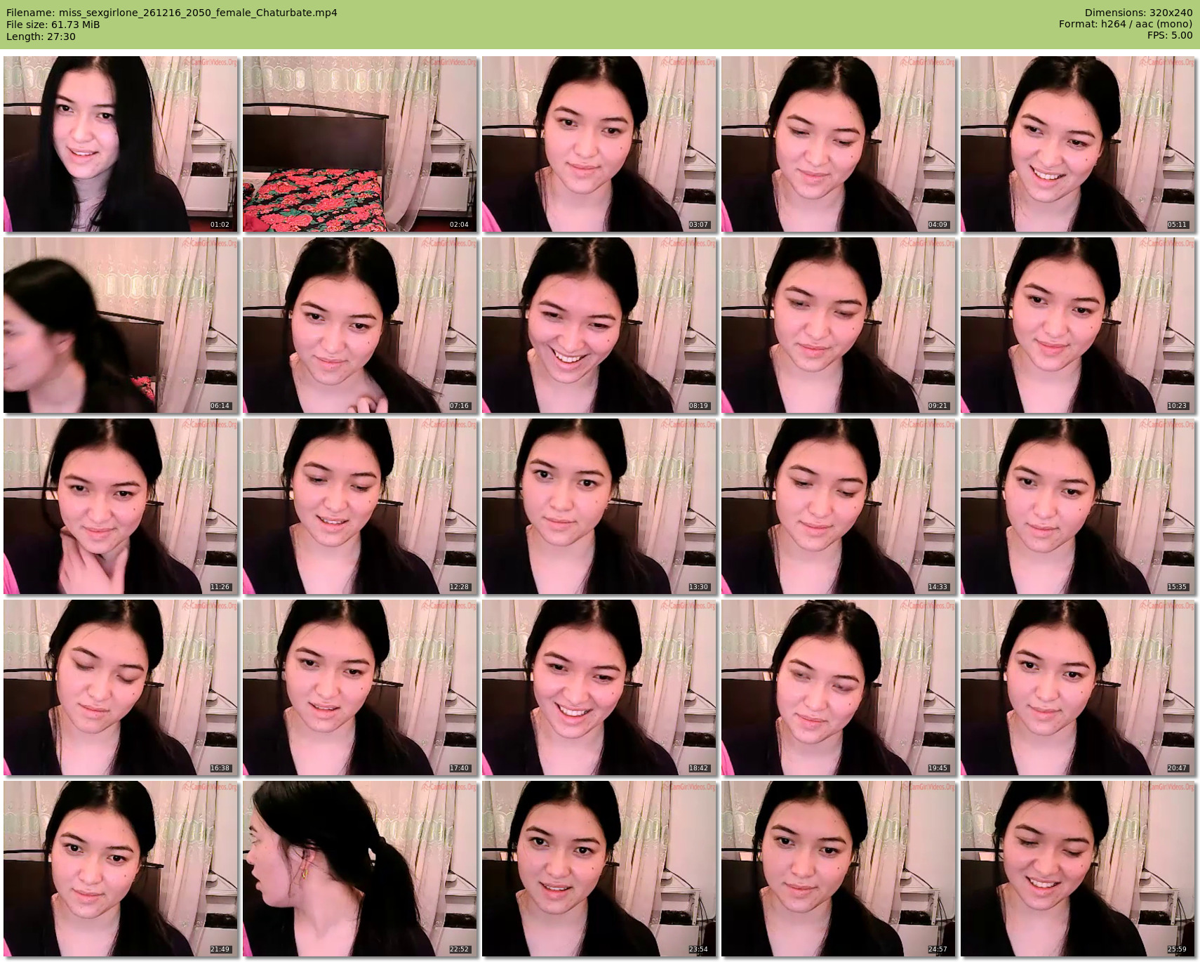Click the Dimensions 320x240 text

(x=1138, y=13)
